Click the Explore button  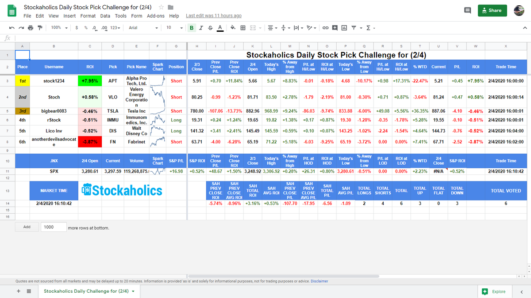tap(494, 291)
